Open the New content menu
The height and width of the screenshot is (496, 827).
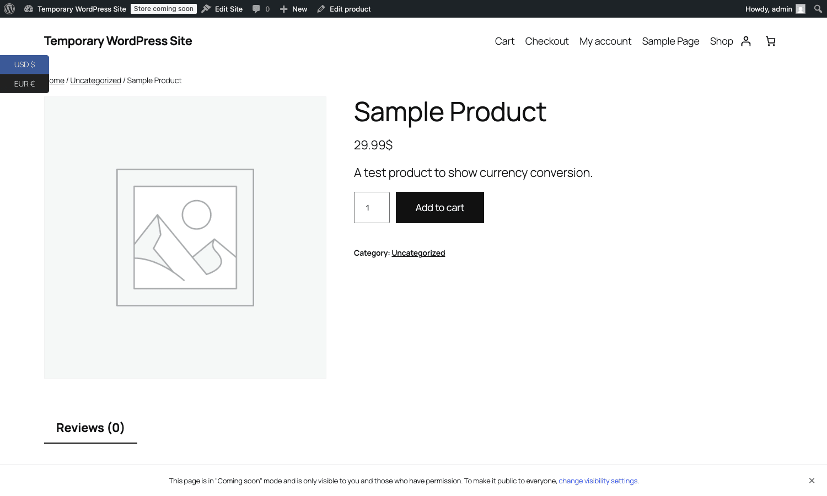pyautogui.click(x=293, y=9)
